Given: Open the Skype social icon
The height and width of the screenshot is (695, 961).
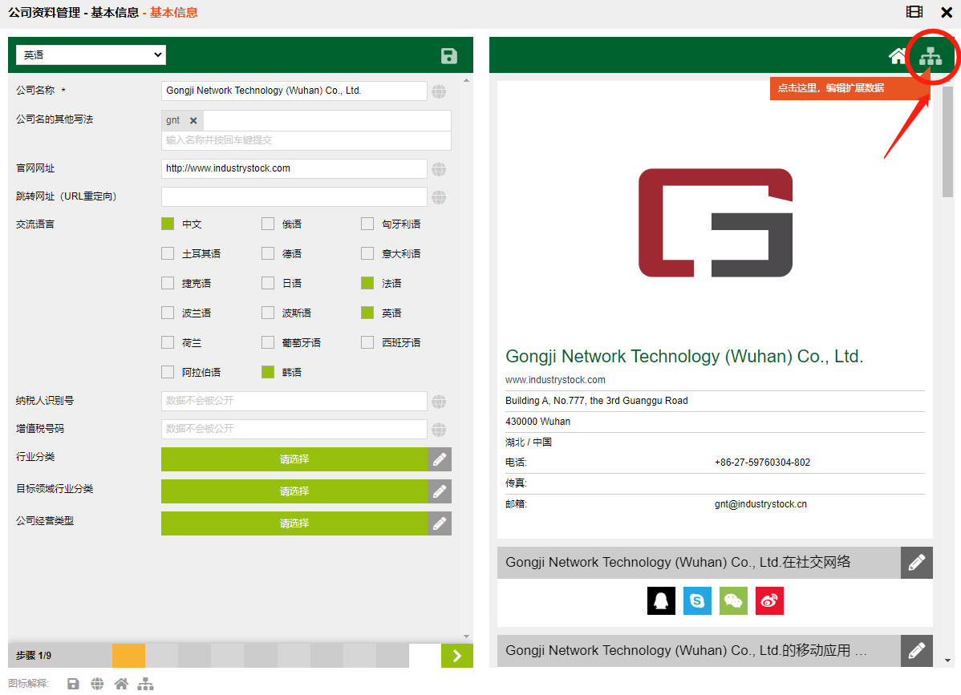Looking at the screenshot, I should coord(697,600).
